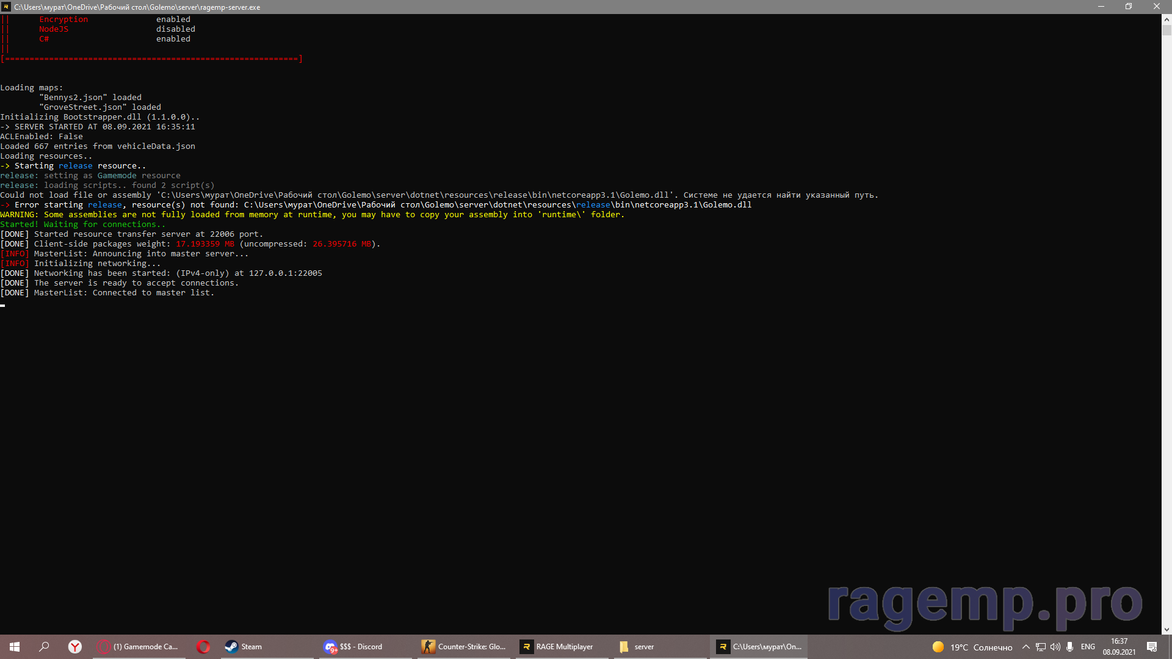Viewport: 1172px width, 659px height.
Task: Click the ragemp-server console taskbar item
Action: point(759,647)
